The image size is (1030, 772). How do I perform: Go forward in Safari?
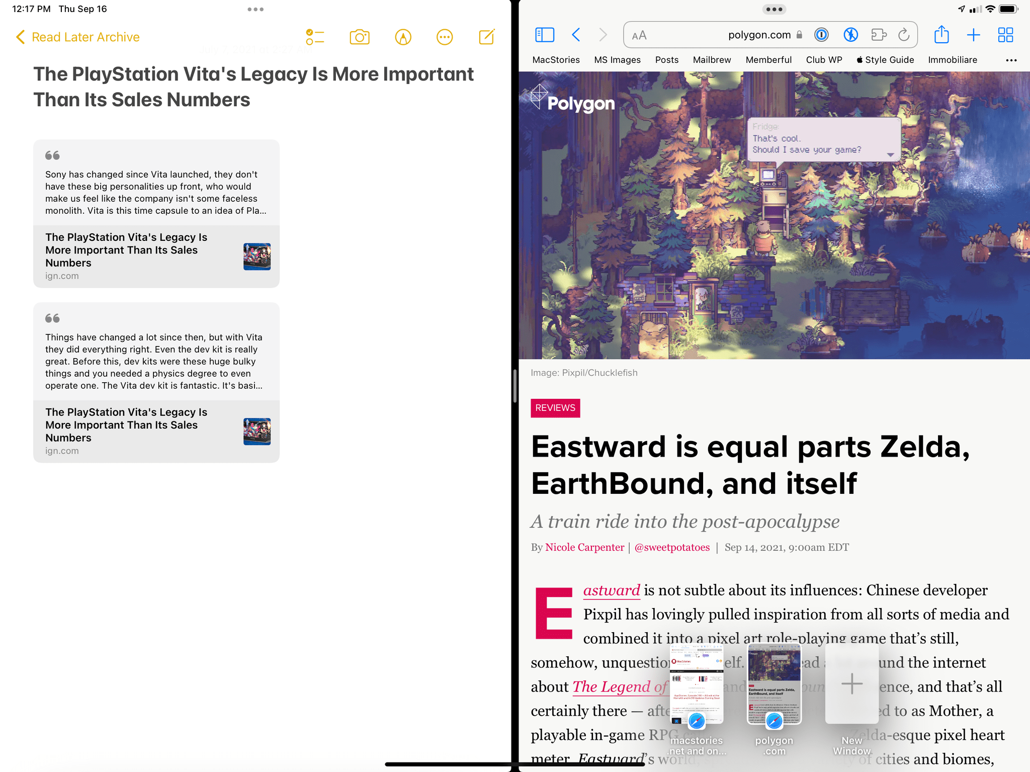pos(603,35)
